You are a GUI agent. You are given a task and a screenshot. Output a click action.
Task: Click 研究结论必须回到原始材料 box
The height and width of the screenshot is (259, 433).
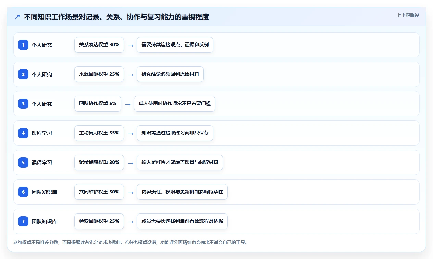pos(170,74)
